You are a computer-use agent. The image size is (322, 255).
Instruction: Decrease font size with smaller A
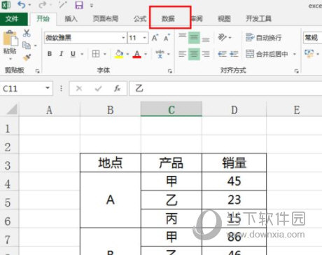[167, 38]
